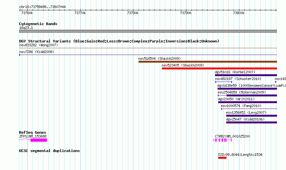Image resolution: width=286 pixels, height=170 pixels.
Task: Select the red segmental duplication block
Action: tap(222, 158)
